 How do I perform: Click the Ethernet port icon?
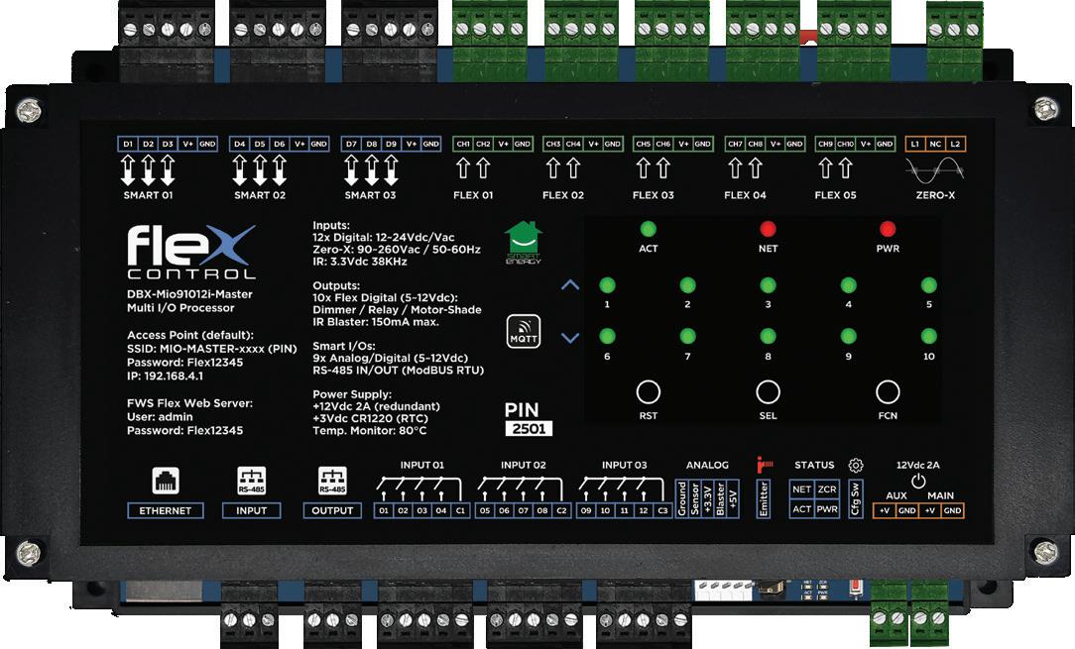[x=166, y=481]
